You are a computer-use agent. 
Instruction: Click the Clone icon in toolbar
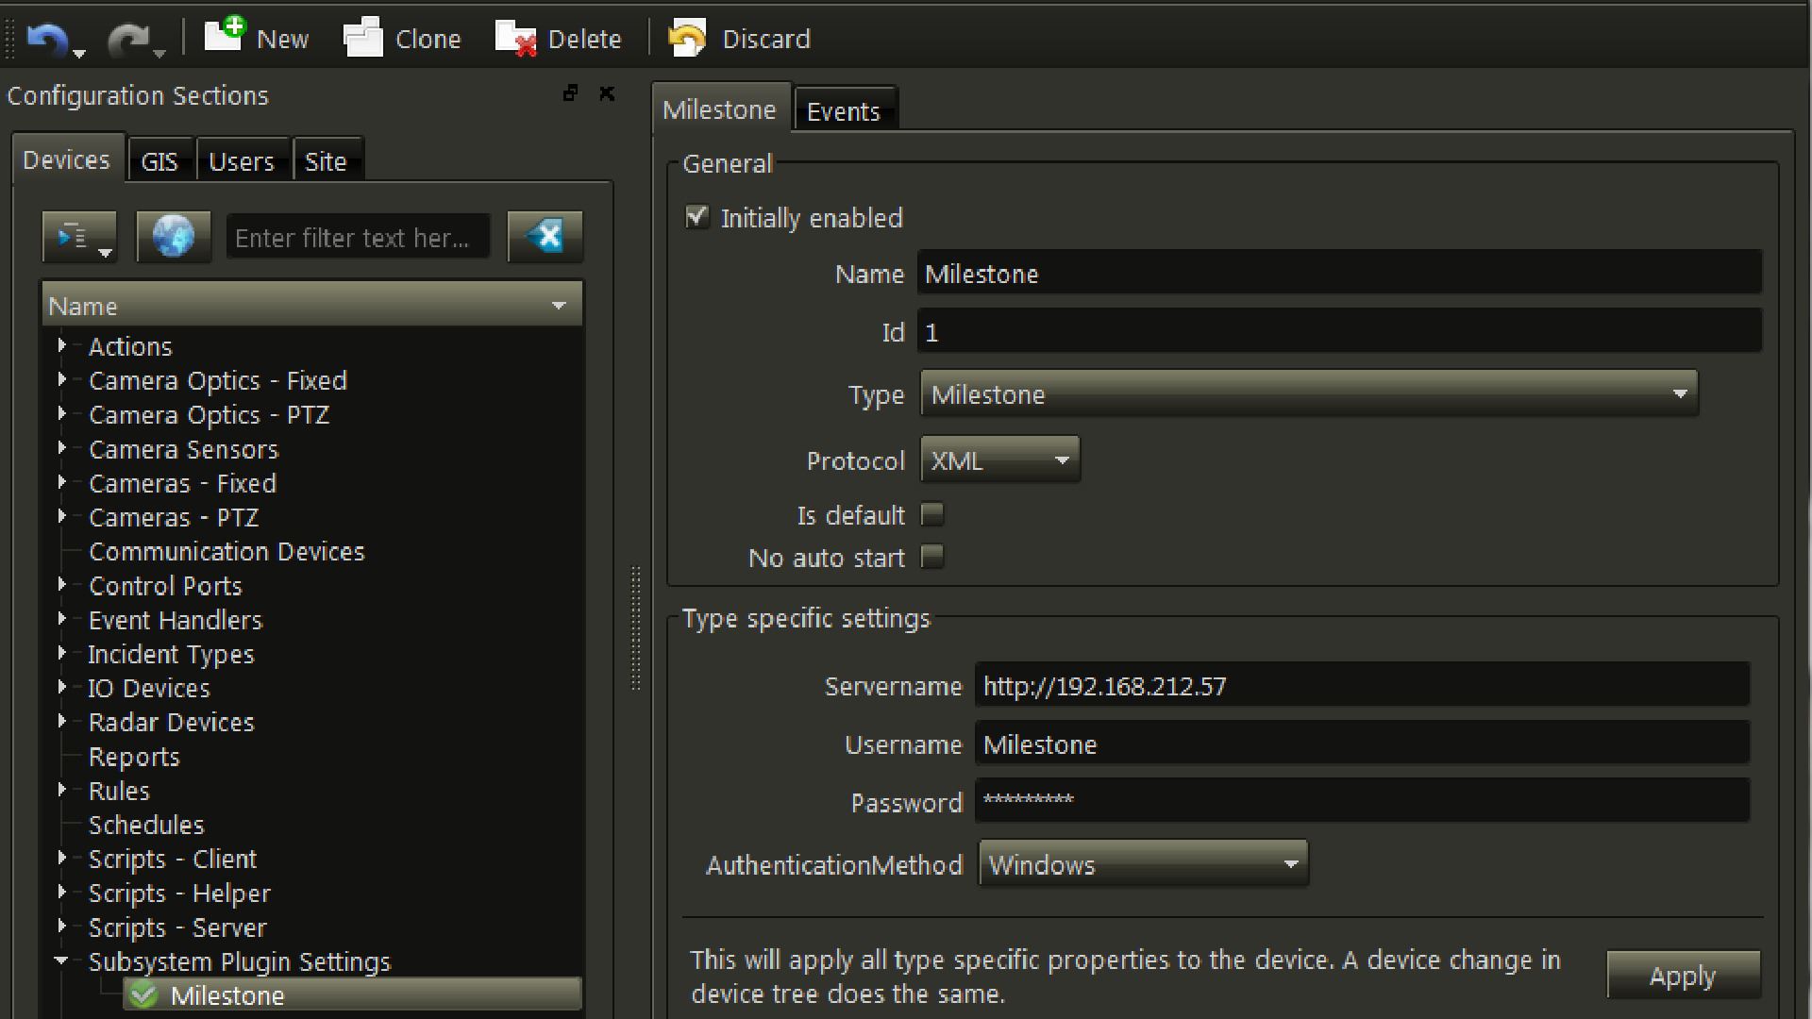click(x=363, y=39)
